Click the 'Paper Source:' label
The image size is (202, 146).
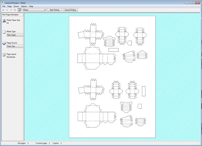[12, 43]
